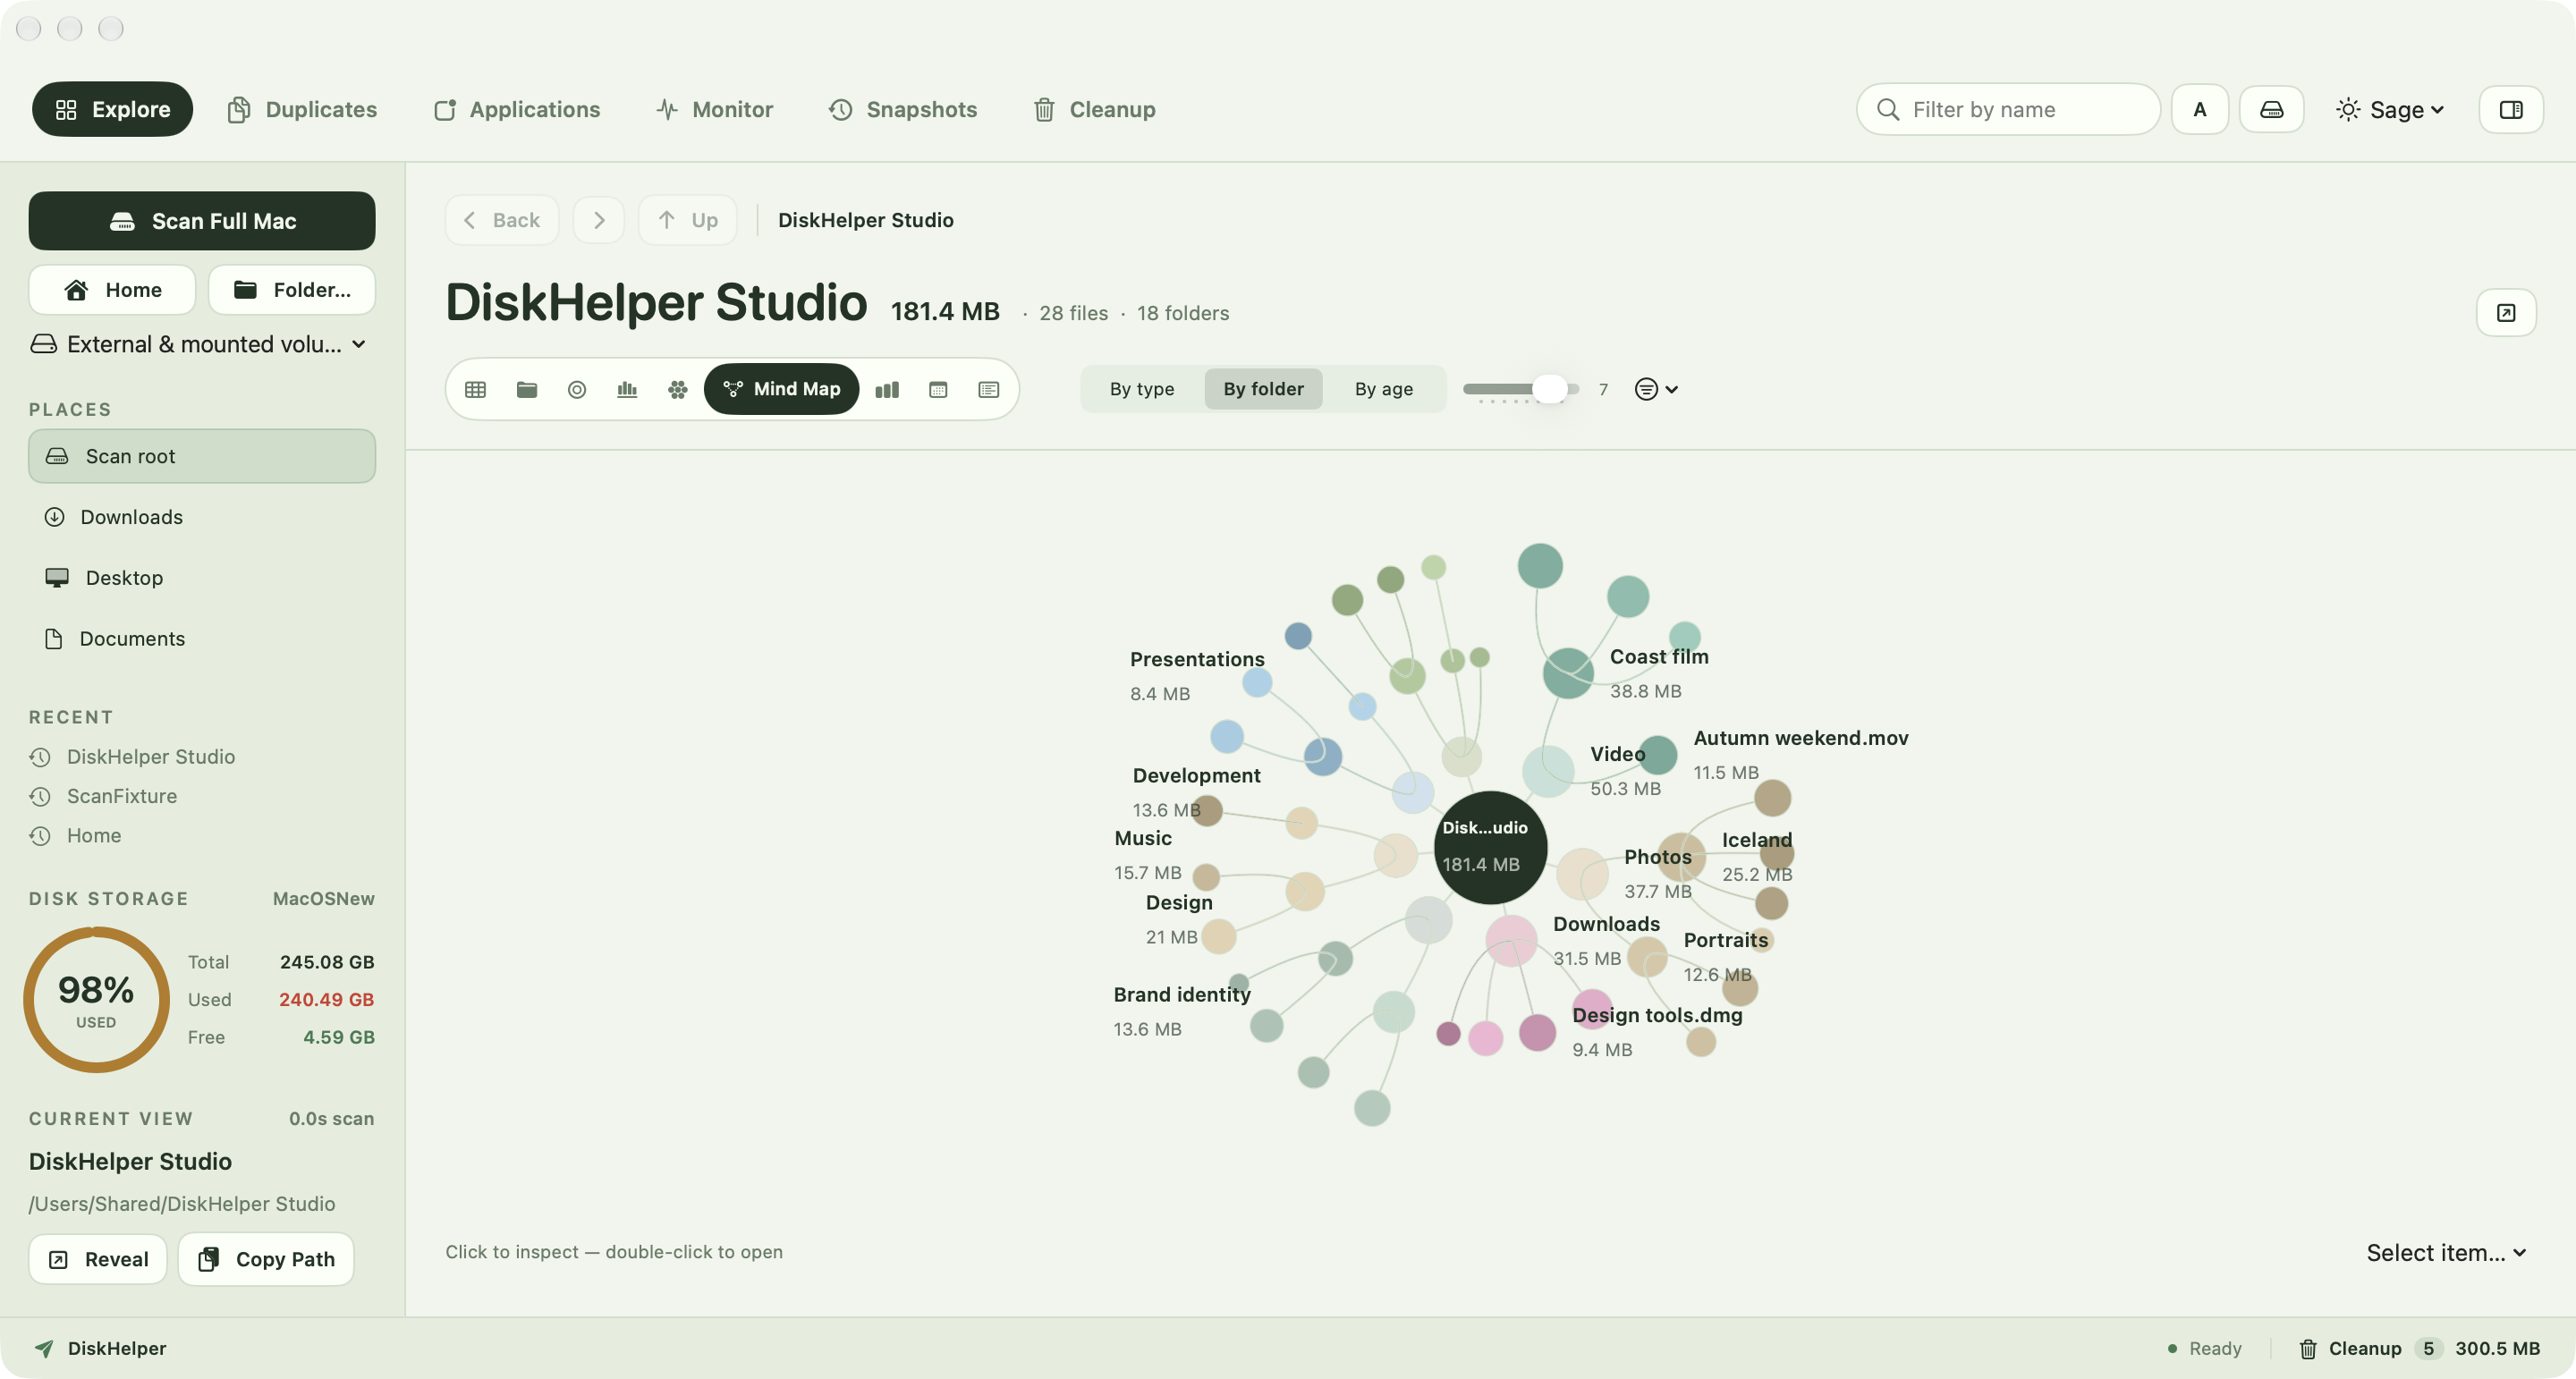Click the /Users/Shared/DiskHelper Studio path
The image size is (2576, 1379).
[x=182, y=1204]
